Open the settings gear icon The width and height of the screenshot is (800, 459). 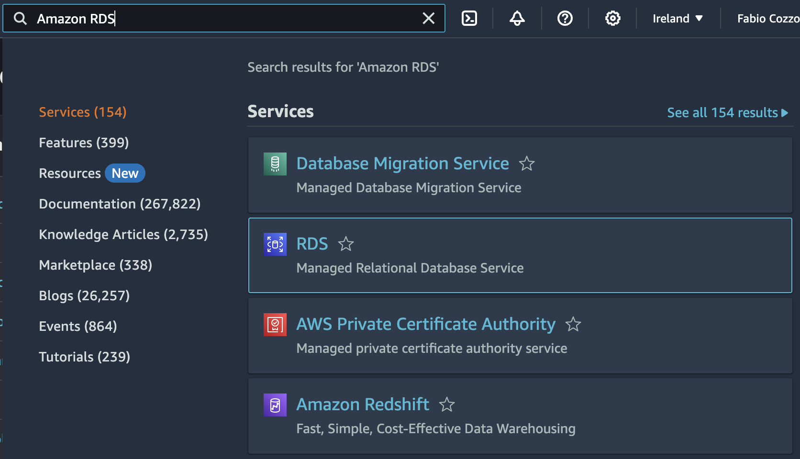(612, 19)
